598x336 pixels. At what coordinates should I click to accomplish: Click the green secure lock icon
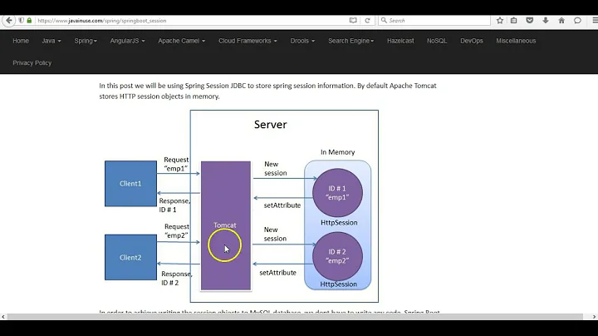[x=29, y=20]
